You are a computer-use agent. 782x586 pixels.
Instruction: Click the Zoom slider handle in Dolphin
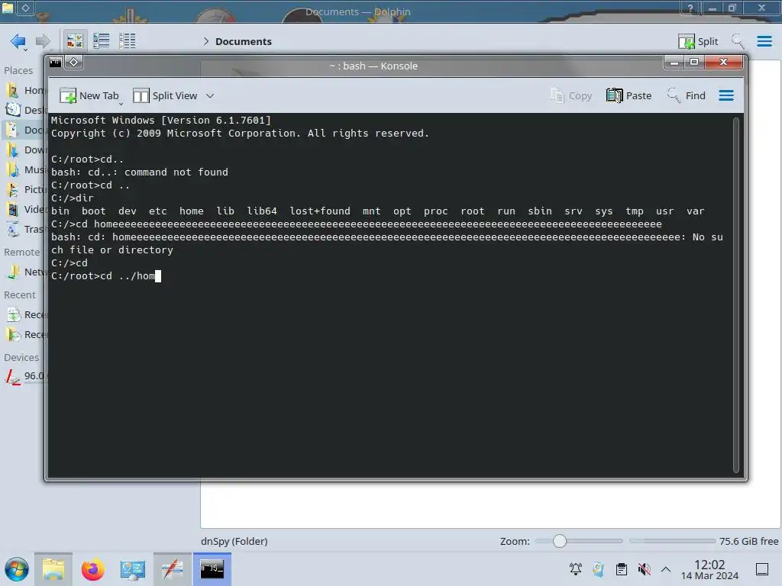point(560,541)
